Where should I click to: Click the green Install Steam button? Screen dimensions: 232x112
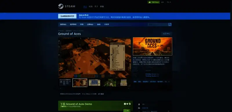point(154,2)
